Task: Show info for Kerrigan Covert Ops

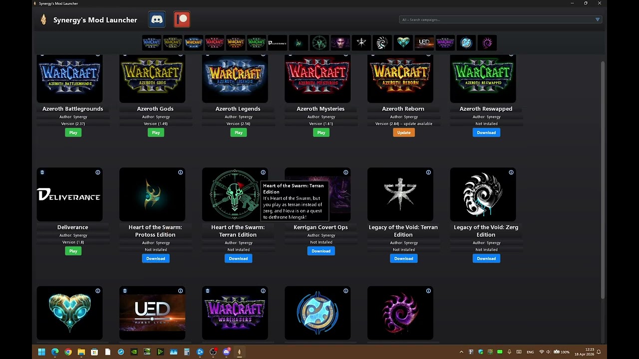Action: [345, 173]
